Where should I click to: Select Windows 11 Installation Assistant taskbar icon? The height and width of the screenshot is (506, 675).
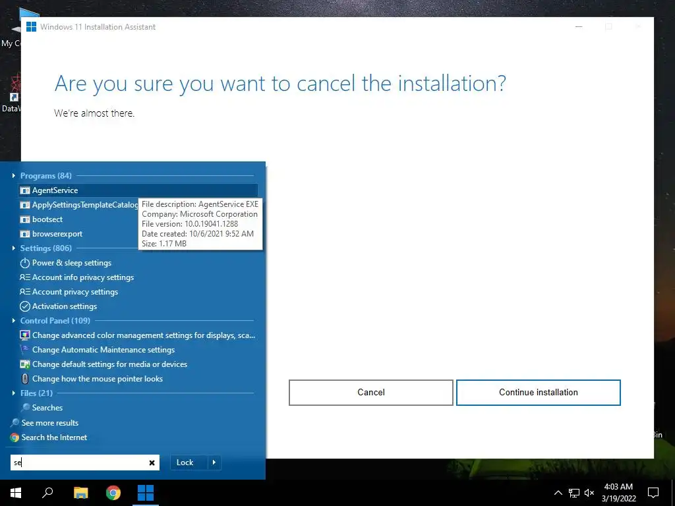(x=146, y=493)
